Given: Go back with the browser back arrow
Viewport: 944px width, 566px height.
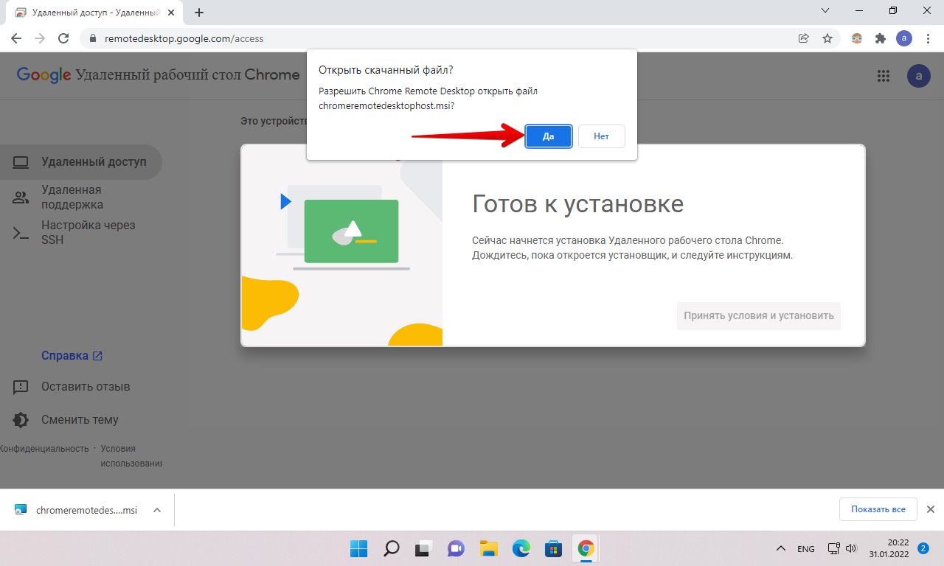Looking at the screenshot, I should (x=16, y=38).
